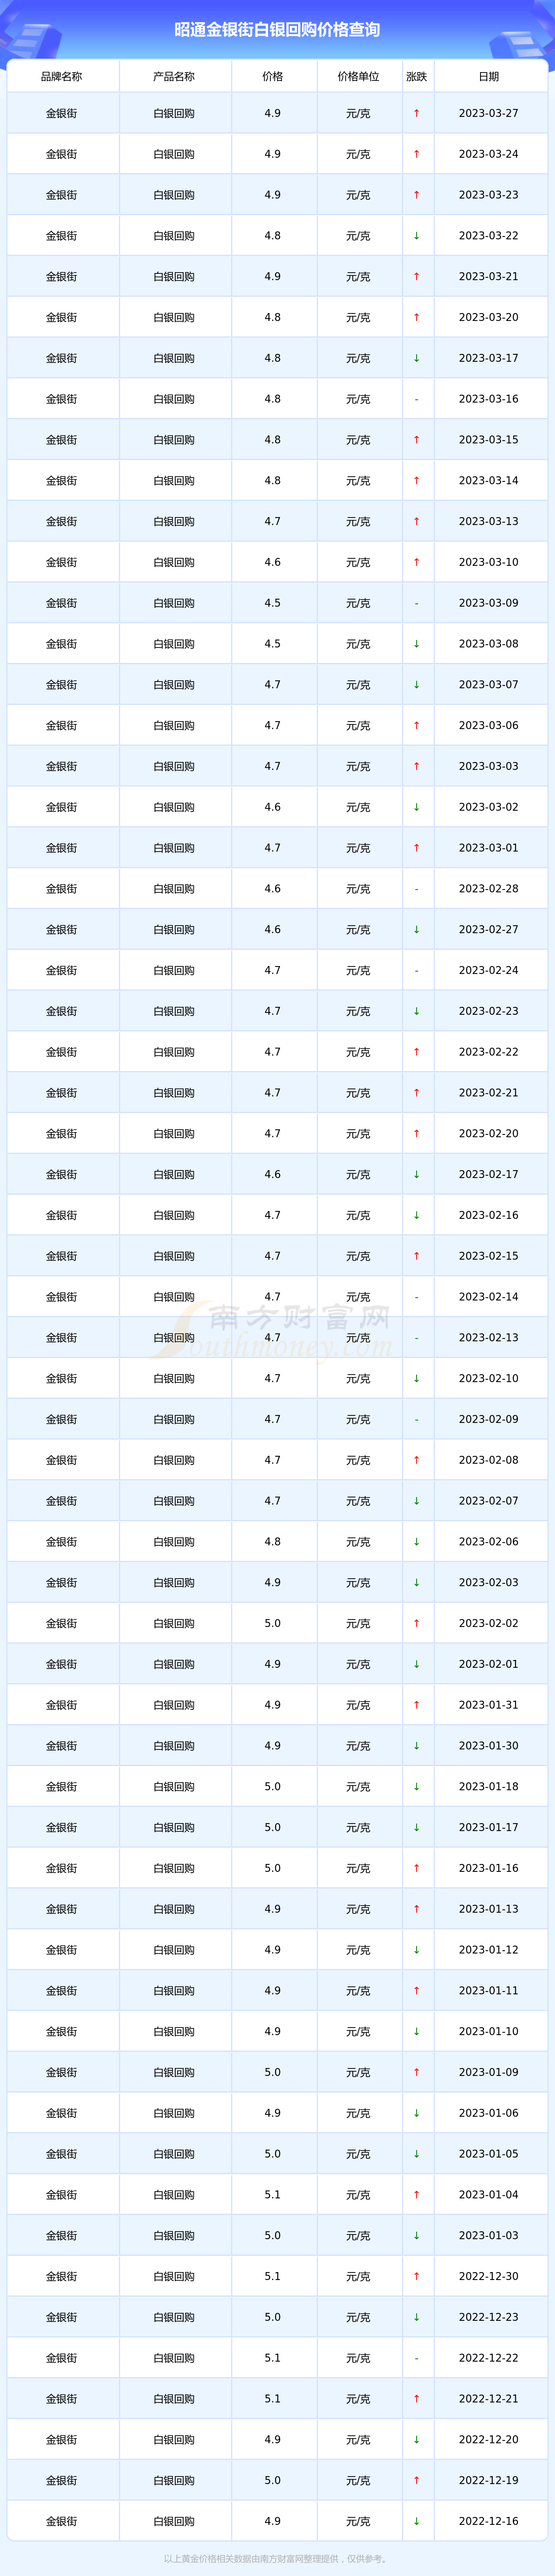
Task: Click the down arrow in 2023-02-10 row
Action: (417, 1379)
